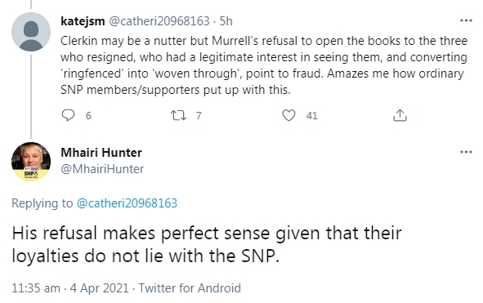
Task: Open more options on katejsm's tweet
Action: (x=466, y=20)
